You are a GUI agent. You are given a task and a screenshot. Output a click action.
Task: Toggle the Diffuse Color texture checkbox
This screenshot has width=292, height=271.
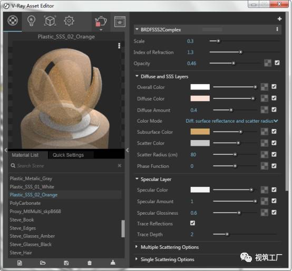click(x=274, y=98)
